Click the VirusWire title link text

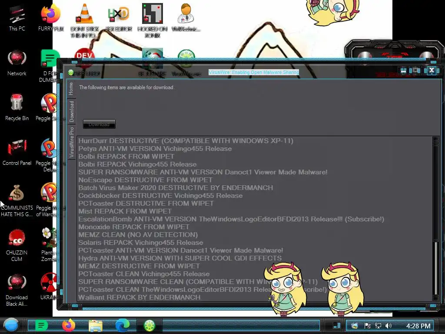[x=254, y=72]
